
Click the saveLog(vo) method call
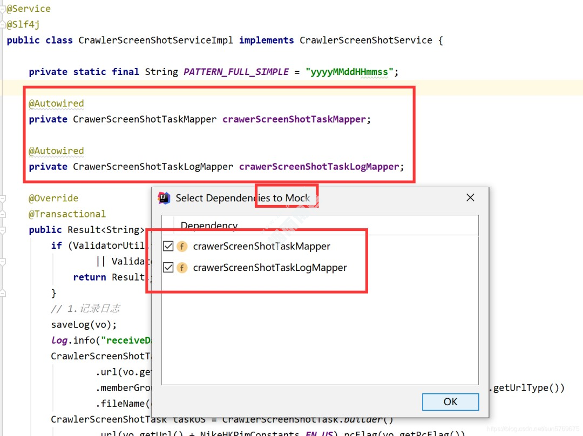(x=84, y=324)
